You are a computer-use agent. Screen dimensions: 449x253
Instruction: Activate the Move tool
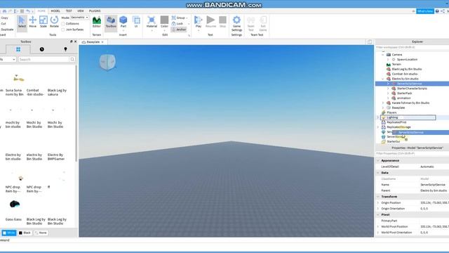click(33, 22)
